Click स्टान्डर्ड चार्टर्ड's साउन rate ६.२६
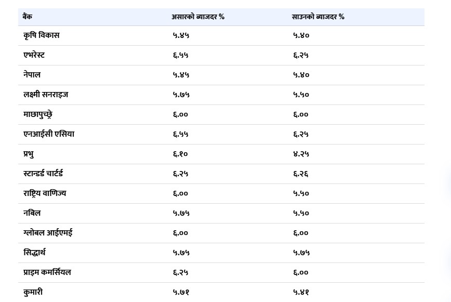Image resolution: width=451 pixels, height=302 pixels. pos(301,174)
